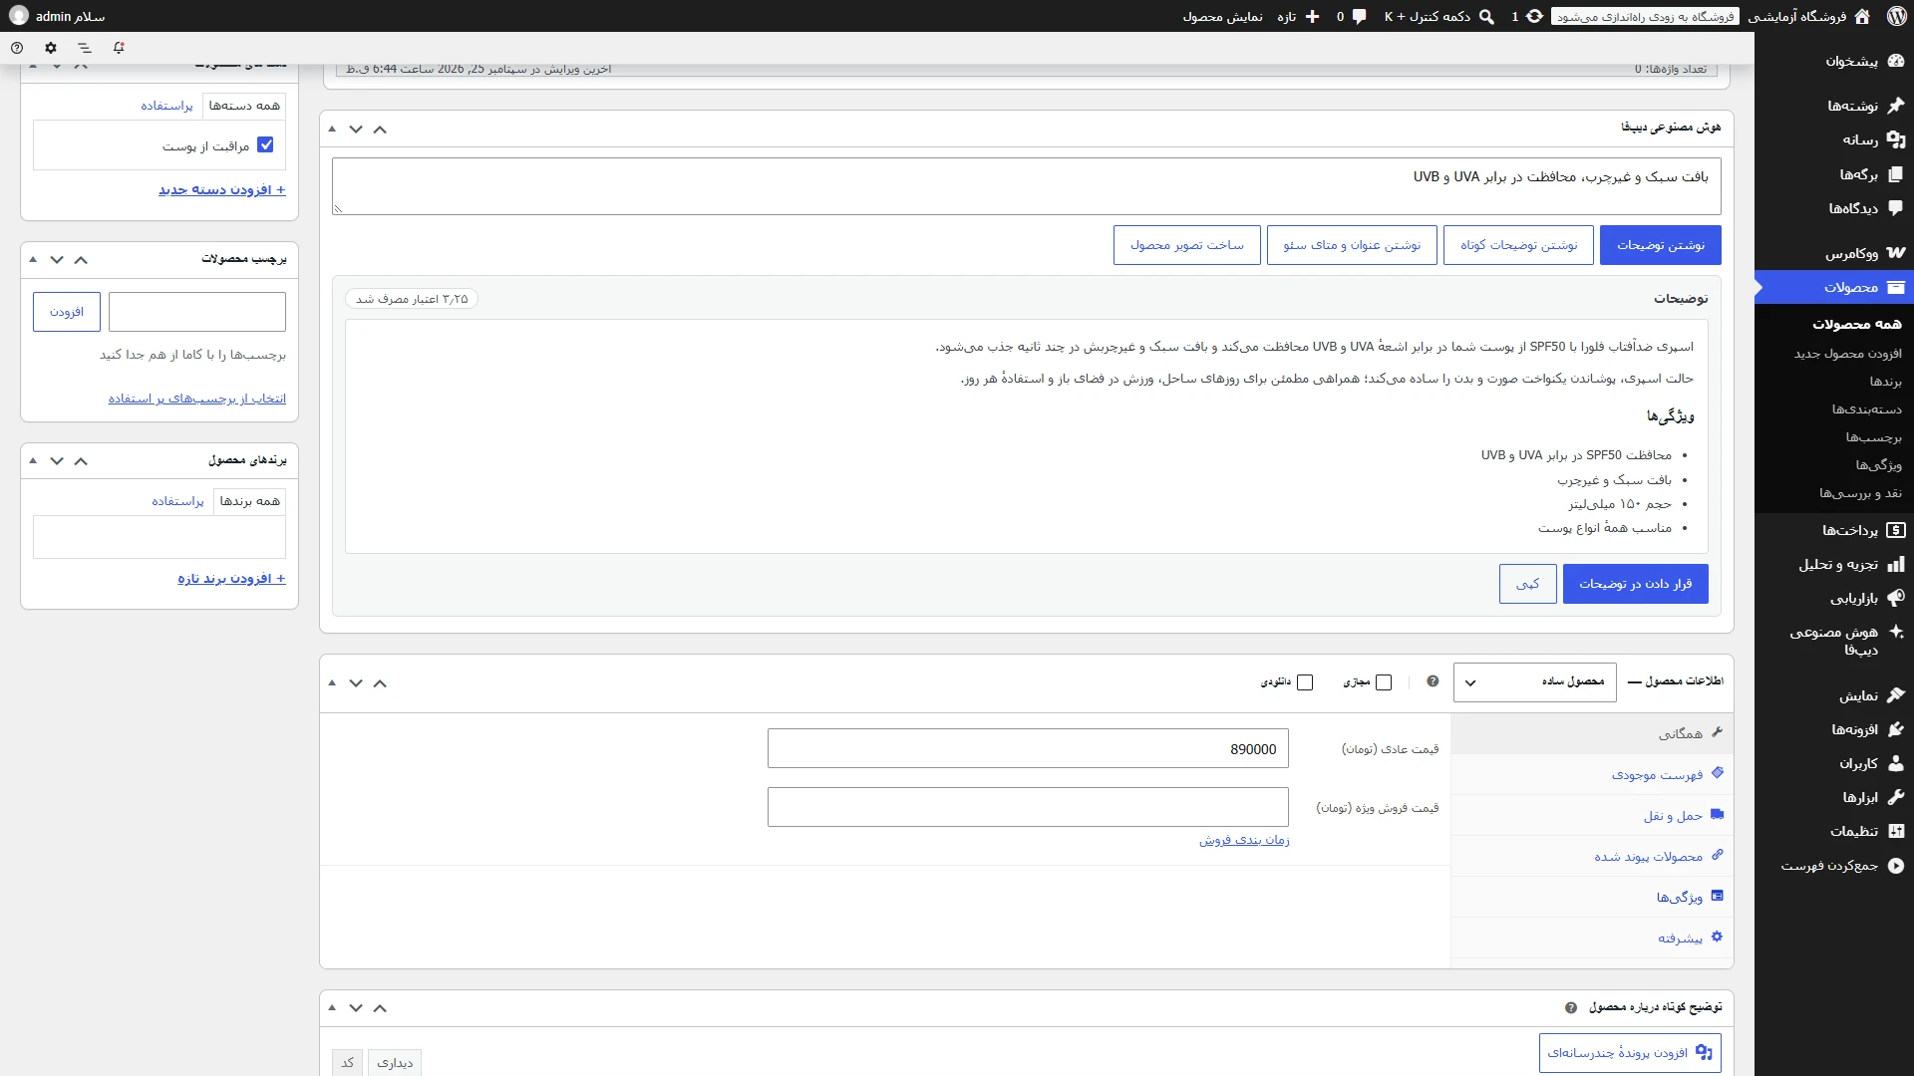Collapse the هوش مصنوعی دیپ‌فا metabox with its toggle arrow
Screen dimensions: 1914x1076
pyautogui.click(x=332, y=129)
